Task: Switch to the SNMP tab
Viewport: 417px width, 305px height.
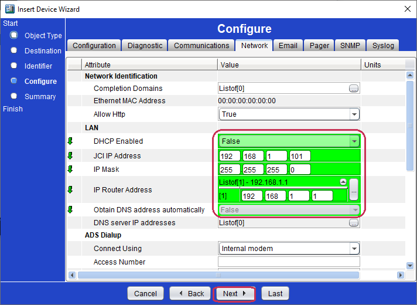Action: [x=350, y=46]
